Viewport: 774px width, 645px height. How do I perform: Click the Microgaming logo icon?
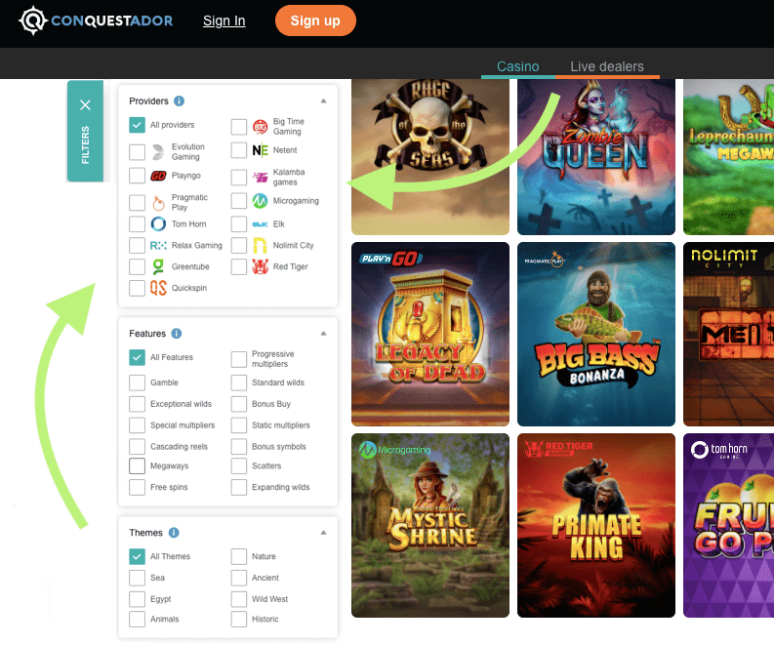coord(261,201)
